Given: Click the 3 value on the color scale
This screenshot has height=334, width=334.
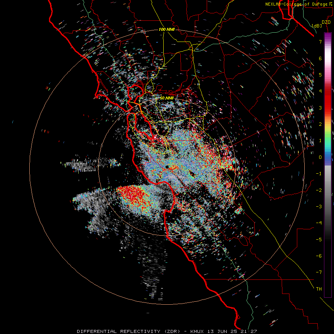Looking at the screenshot, I should [x=320, y=108].
